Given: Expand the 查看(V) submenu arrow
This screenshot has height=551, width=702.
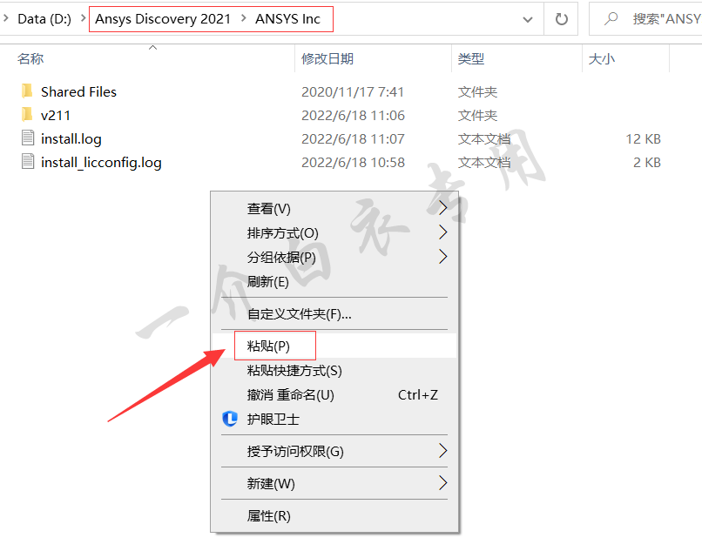Looking at the screenshot, I should click(442, 208).
